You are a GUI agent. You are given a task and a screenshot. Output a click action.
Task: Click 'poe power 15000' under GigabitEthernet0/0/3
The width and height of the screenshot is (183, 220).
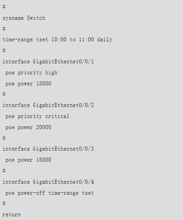click(x=28, y=160)
